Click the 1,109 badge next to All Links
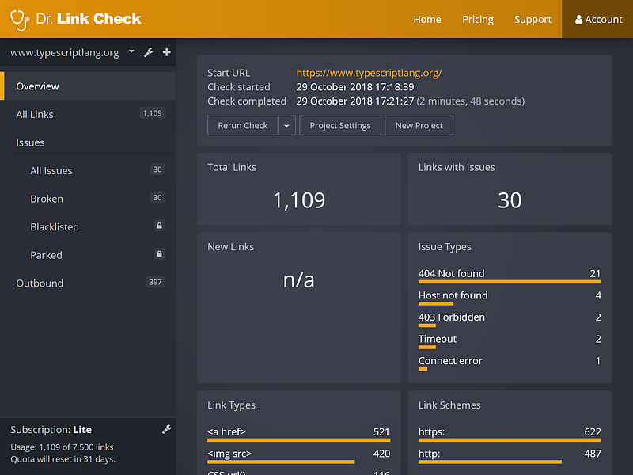 point(152,113)
